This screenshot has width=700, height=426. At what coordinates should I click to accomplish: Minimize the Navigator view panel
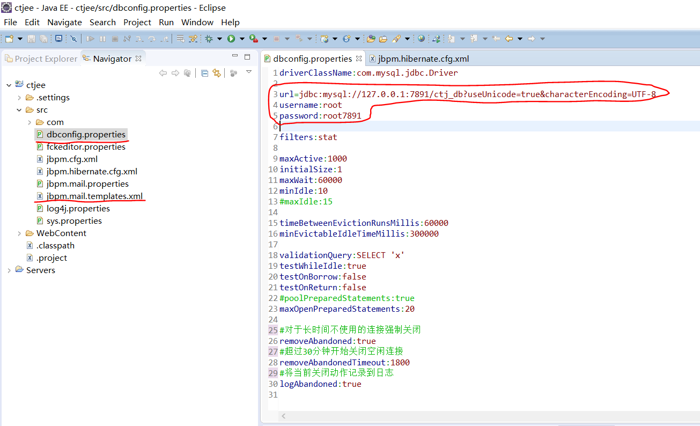coord(234,56)
